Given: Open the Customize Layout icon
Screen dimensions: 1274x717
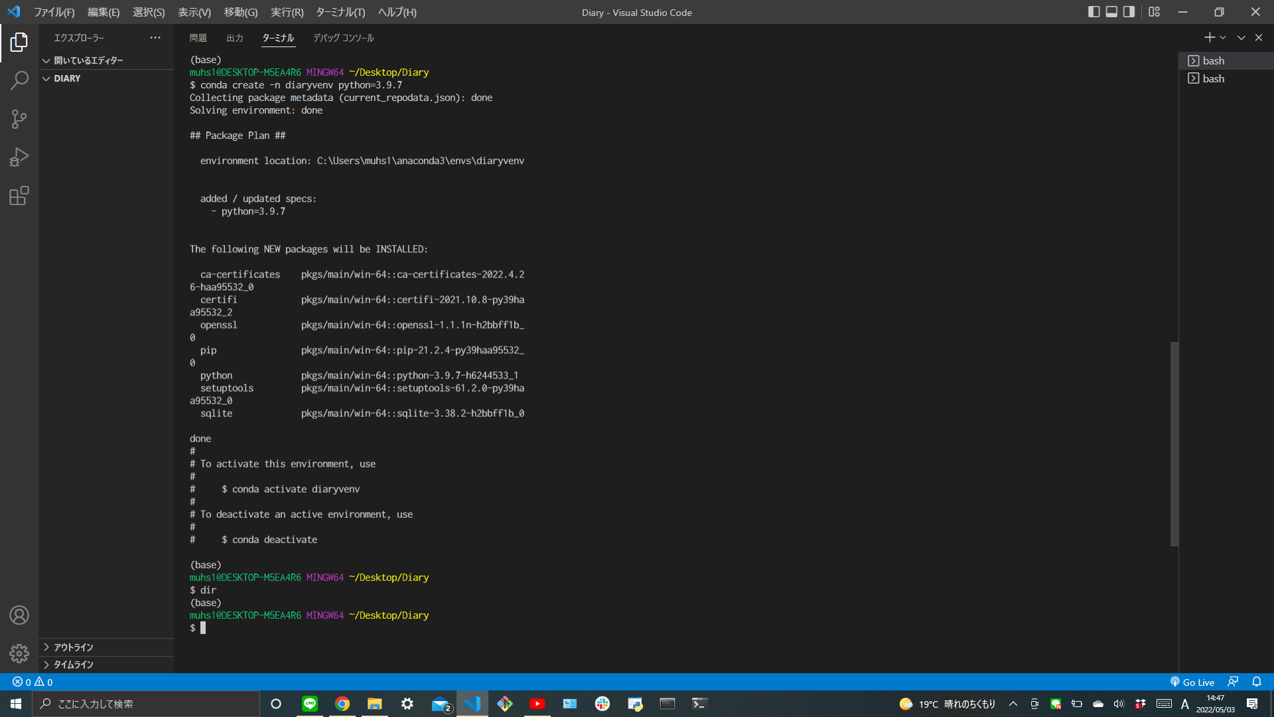Looking at the screenshot, I should (1155, 12).
